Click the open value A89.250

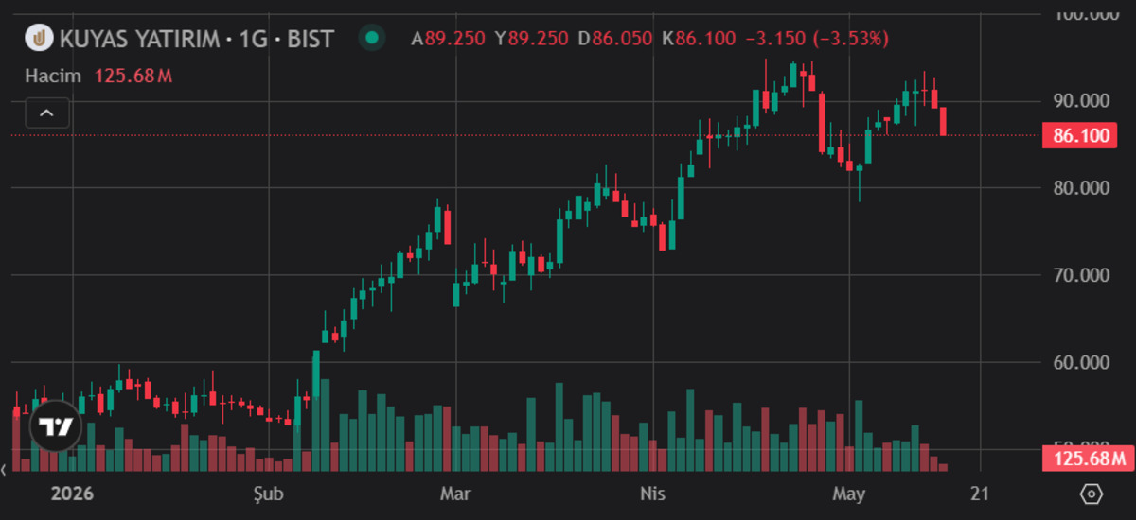(449, 39)
